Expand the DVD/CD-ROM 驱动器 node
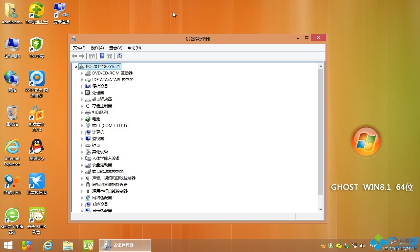The width and height of the screenshot is (420, 252). [82, 73]
